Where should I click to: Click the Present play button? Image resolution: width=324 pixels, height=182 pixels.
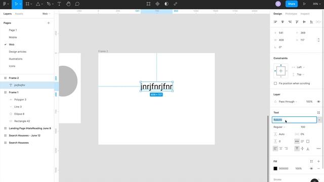pyautogui.click(x=304, y=4)
